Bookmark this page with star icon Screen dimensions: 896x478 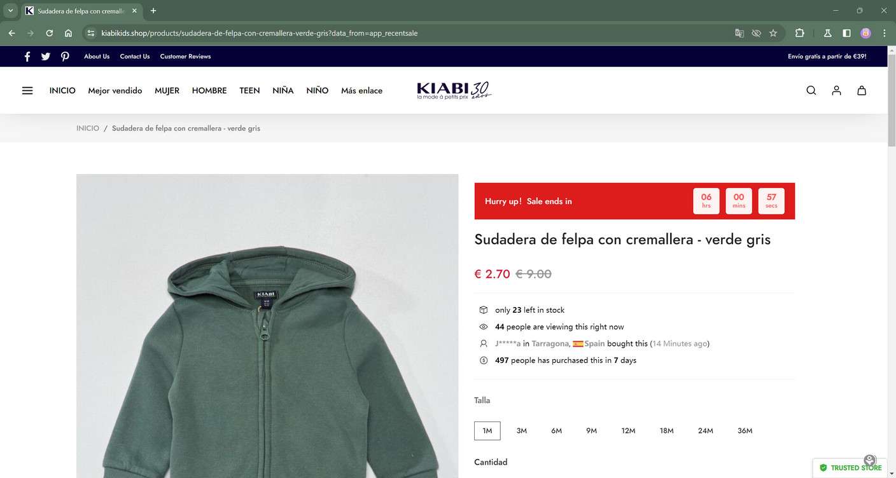click(773, 33)
